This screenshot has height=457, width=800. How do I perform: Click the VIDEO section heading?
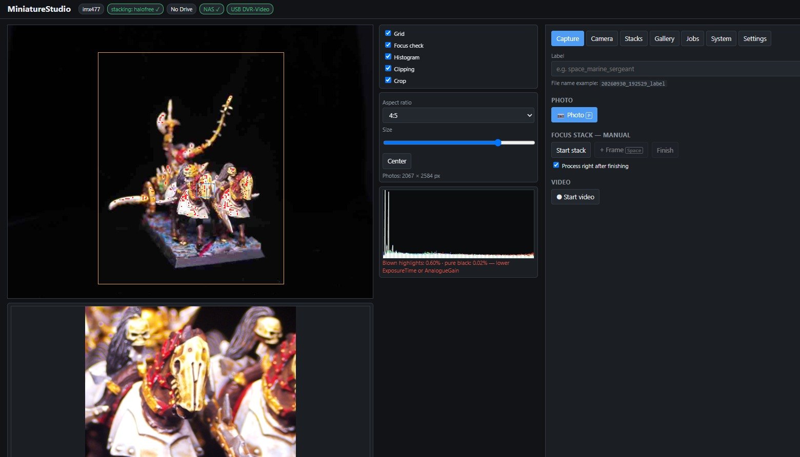(x=561, y=182)
